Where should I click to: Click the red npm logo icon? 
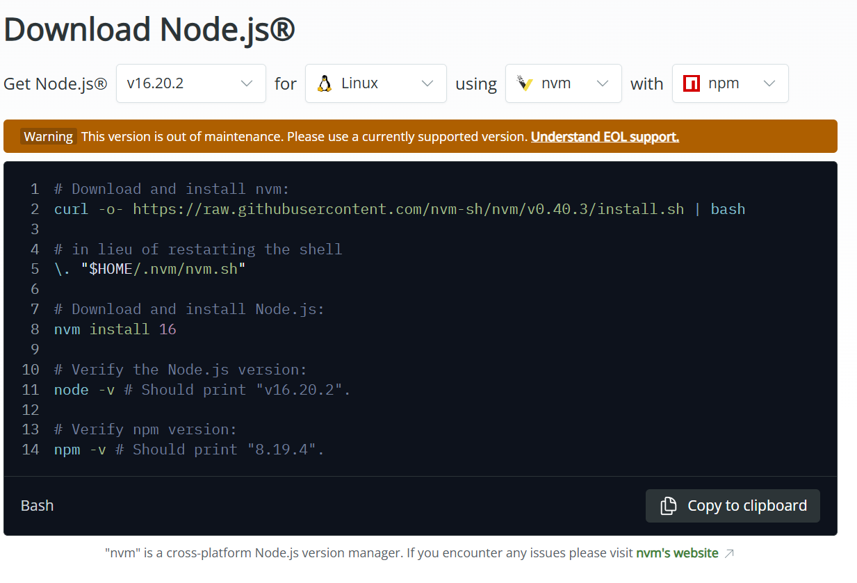(x=692, y=83)
